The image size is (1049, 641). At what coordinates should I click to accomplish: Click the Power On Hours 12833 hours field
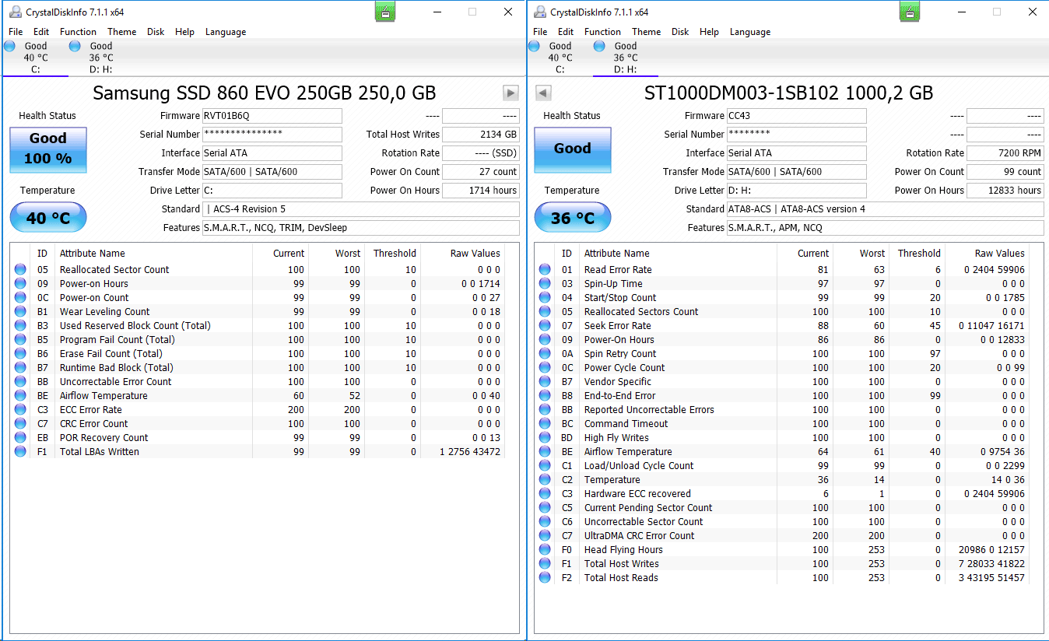tap(1005, 191)
